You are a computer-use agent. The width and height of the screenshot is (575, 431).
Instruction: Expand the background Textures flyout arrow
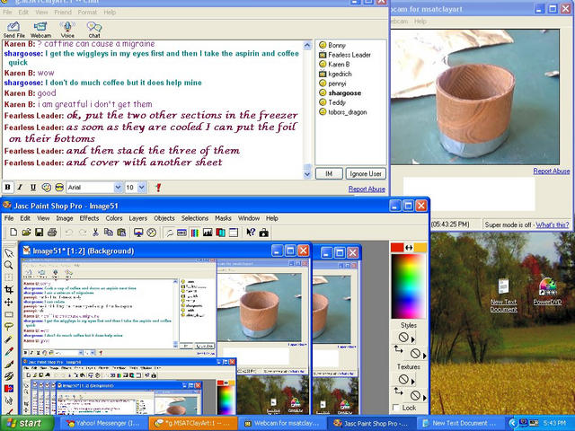425,398
